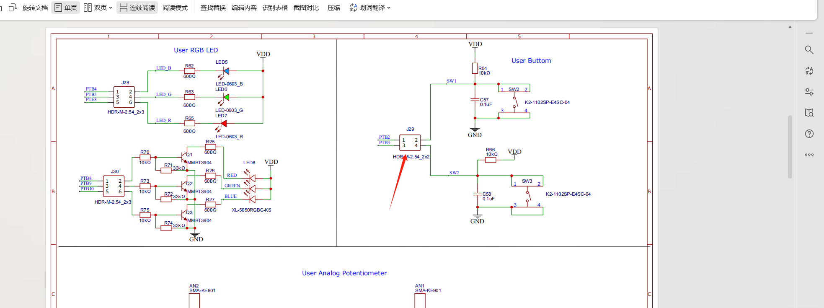Image resolution: width=824 pixels, height=308 pixels.
Task: Click the 'User RGB LED' heading text
Action: pyautogui.click(x=196, y=50)
